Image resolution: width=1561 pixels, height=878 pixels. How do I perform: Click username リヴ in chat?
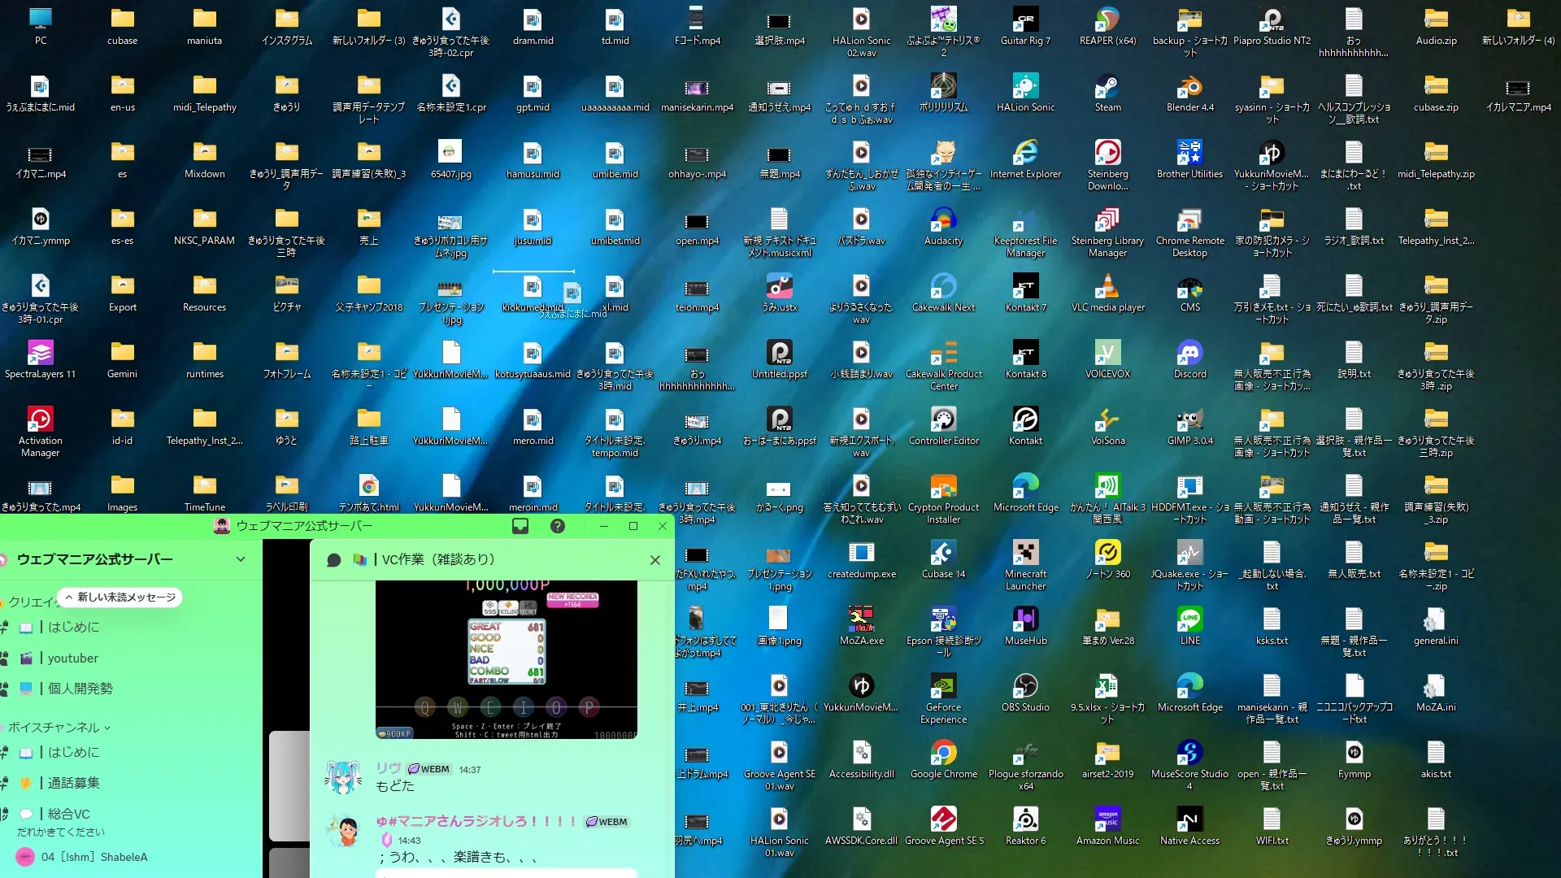tap(388, 768)
